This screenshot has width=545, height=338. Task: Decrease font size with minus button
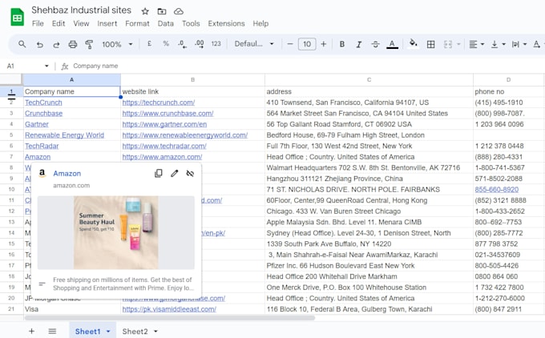(290, 44)
